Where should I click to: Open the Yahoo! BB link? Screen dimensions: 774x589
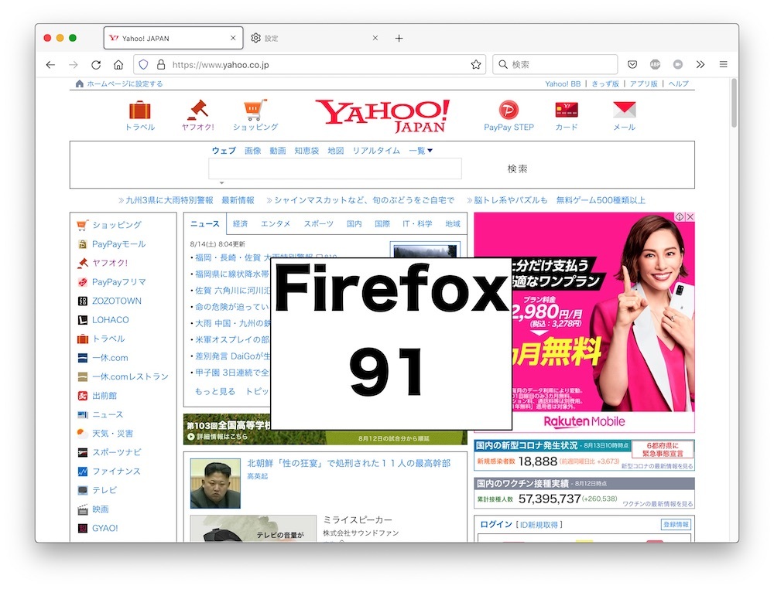click(x=563, y=83)
